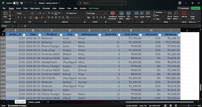The width and height of the screenshot is (202, 107).
Task: Open the Font name dropdown
Action: (31, 13)
